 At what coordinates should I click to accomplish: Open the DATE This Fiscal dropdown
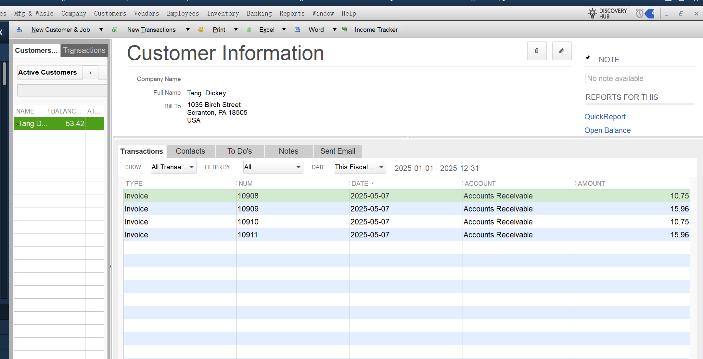tap(360, 167)
